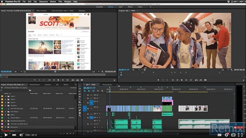This screenshot has width=246, height=138.
Task: Toggle nest sequences insert mode icon
Action: pos(85,91)
